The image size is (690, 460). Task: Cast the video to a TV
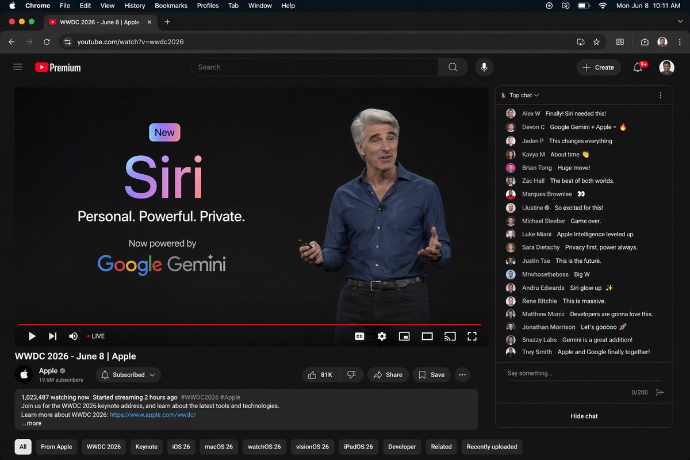click(450, 336)
